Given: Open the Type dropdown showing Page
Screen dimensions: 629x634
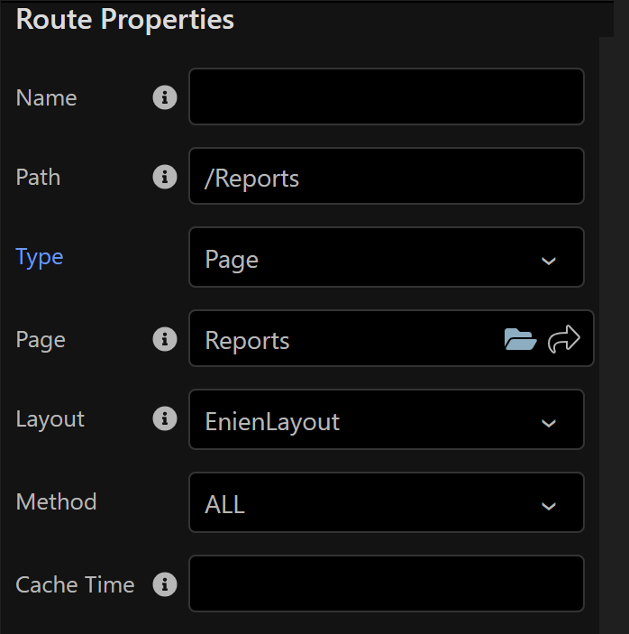Looking at the screenshot, I should click(386, 260).
